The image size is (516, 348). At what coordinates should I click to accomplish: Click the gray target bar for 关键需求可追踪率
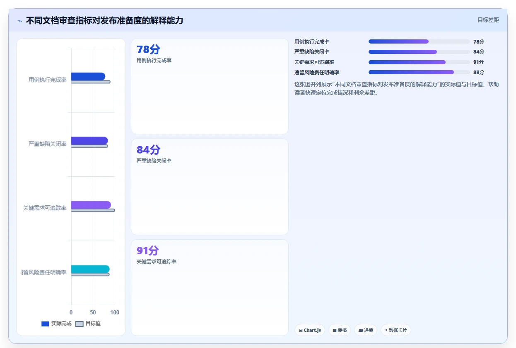click(x=93, y=210)
